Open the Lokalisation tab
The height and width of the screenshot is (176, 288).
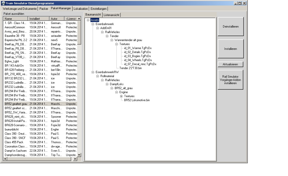[81, 9]
